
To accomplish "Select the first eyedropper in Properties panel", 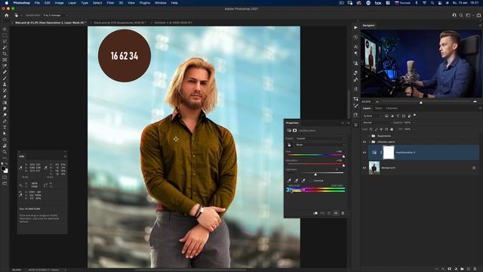I will click(289, 181).
